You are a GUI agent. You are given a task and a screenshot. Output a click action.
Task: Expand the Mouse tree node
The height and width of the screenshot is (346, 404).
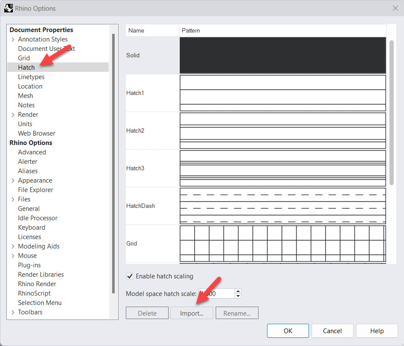click(x=13, y=256)
